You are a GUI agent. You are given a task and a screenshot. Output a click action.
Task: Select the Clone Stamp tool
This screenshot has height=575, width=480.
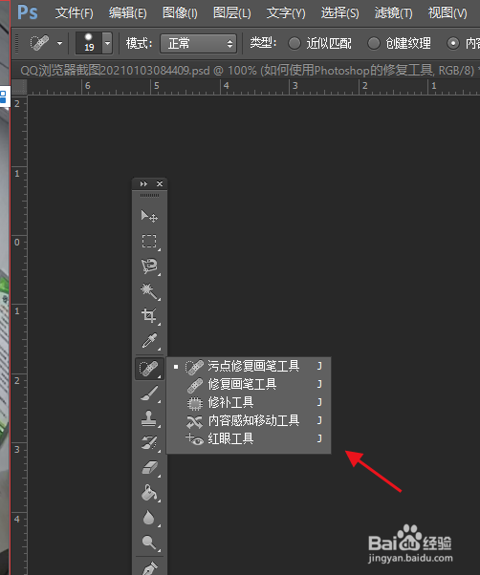coord(149,418)
